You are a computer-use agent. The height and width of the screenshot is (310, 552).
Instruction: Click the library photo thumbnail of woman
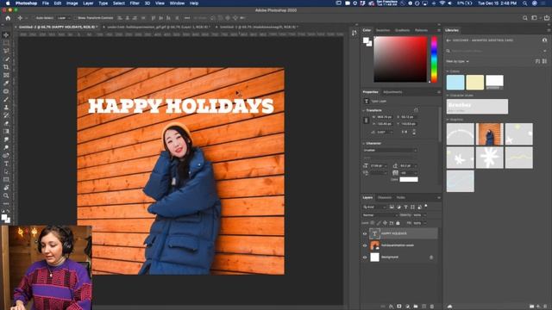click(490, 134)
